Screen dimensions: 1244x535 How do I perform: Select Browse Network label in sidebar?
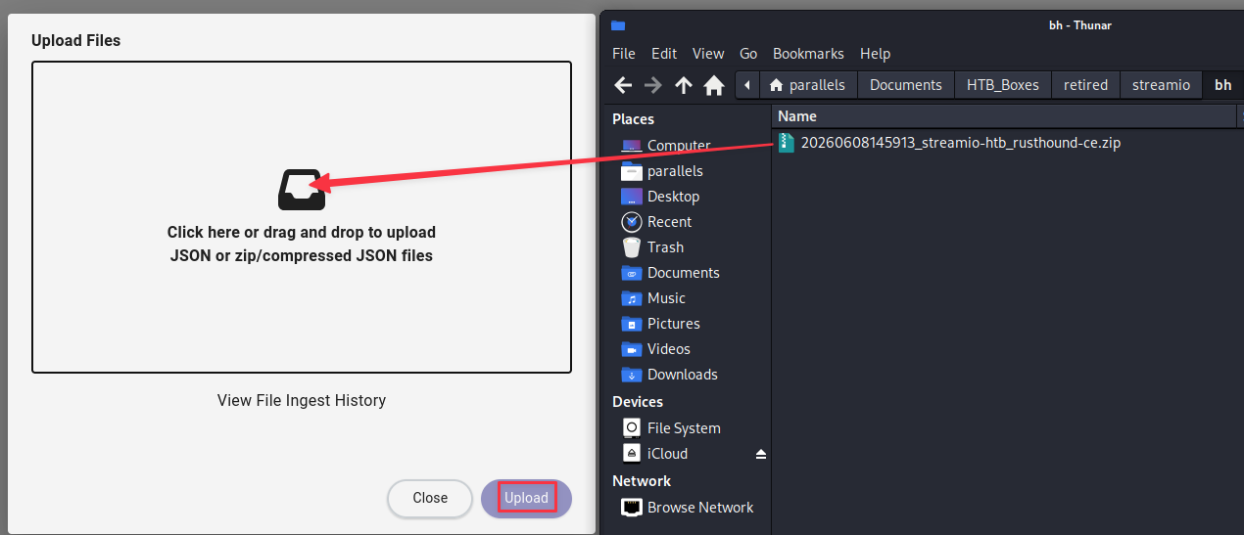(x=700, y=508)
